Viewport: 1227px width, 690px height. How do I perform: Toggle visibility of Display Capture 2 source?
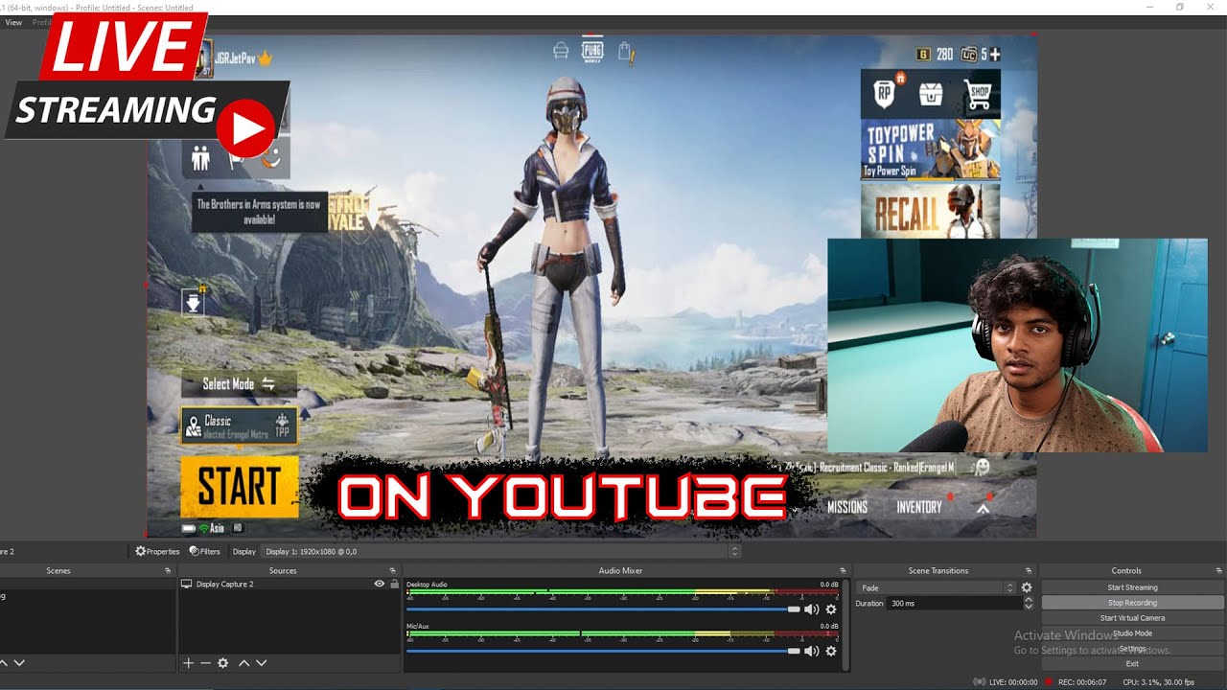[380, 584]
